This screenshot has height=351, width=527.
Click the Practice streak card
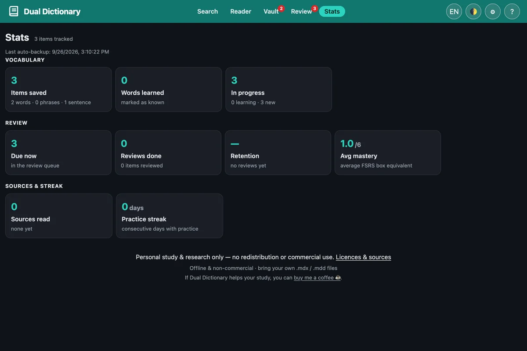pos(170,216)
